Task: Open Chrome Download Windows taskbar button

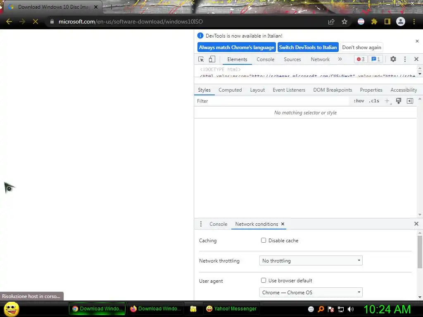Action: (x=97, y=309)
